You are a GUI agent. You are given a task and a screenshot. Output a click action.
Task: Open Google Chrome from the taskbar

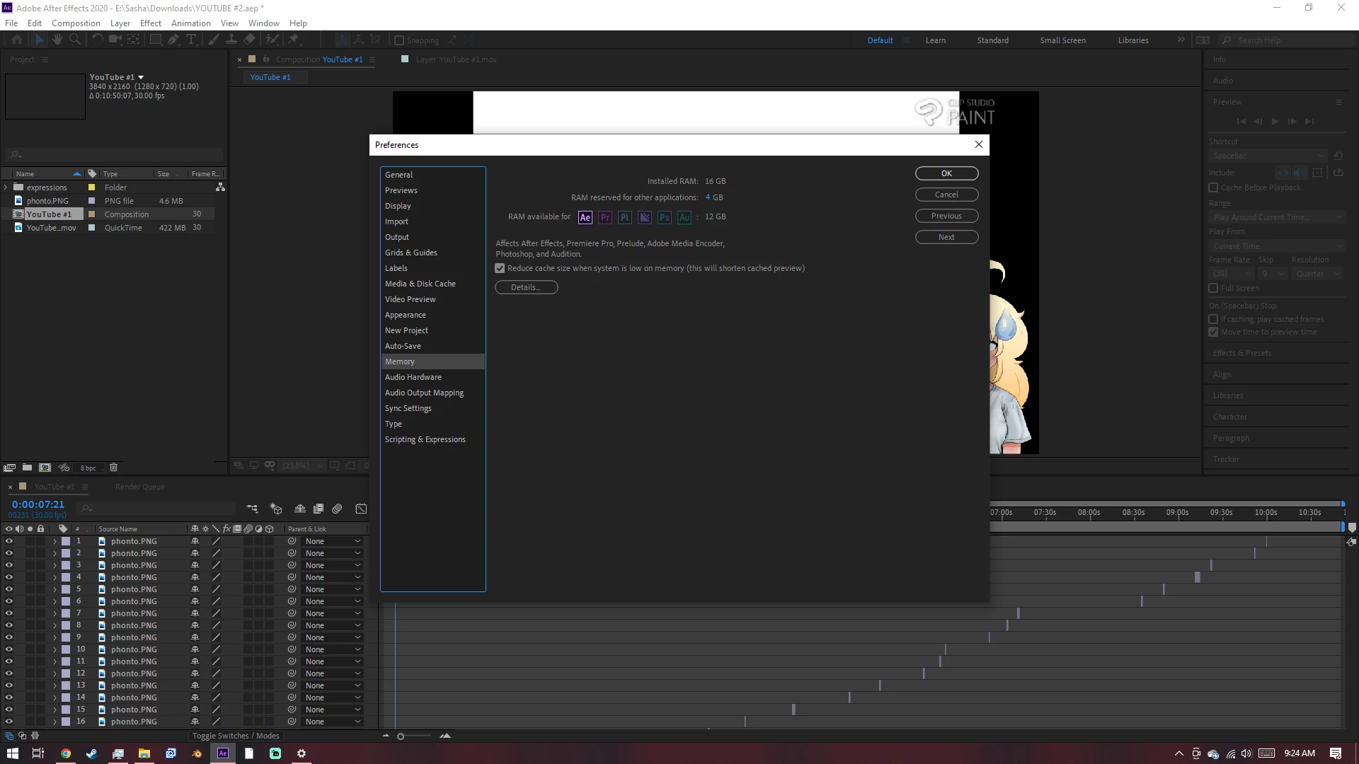(x=65, y=753)
